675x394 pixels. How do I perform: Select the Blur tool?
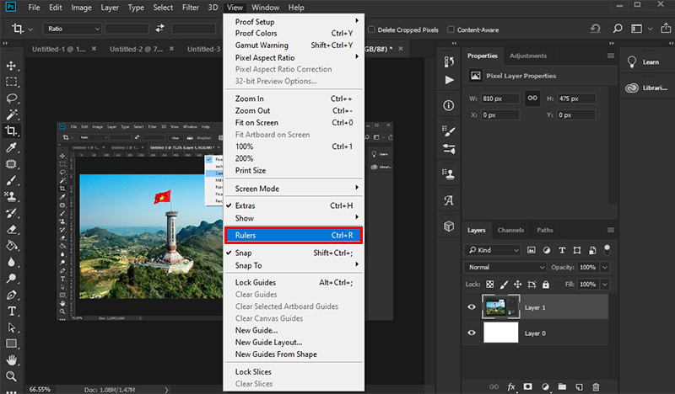pyautogui.click(x=11, y=262)
